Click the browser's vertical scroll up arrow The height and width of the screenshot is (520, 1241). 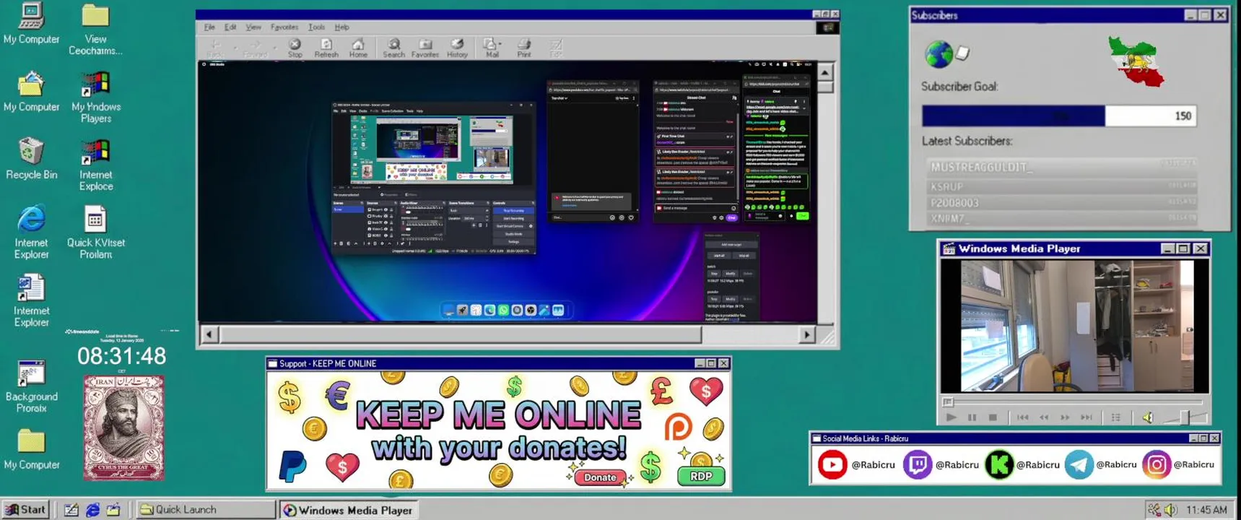(825, 72)
